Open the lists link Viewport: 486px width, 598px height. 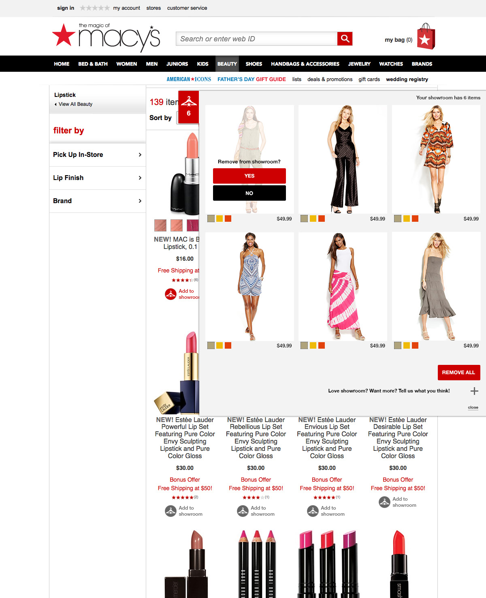pyautogui.click(x=297, y=79)
